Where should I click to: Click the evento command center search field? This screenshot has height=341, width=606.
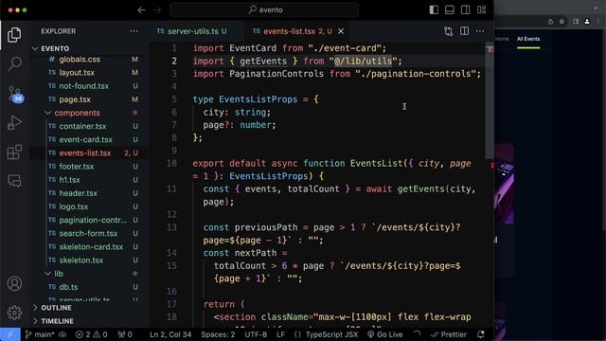265,10
